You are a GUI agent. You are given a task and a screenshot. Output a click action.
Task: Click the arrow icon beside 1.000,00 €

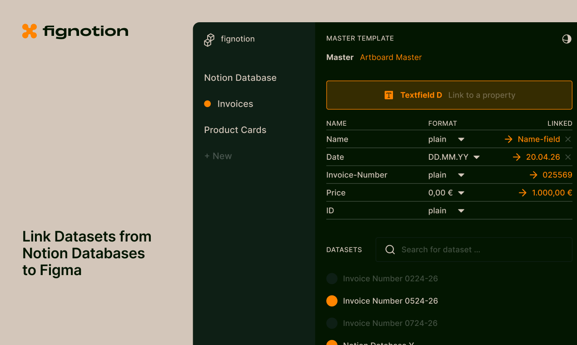(523, 193)
